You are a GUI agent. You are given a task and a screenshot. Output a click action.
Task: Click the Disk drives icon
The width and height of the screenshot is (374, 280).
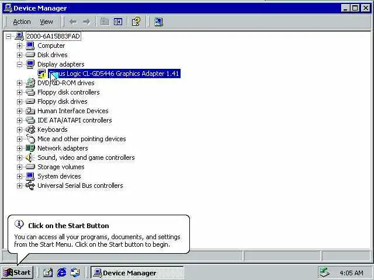click(30, 55)
